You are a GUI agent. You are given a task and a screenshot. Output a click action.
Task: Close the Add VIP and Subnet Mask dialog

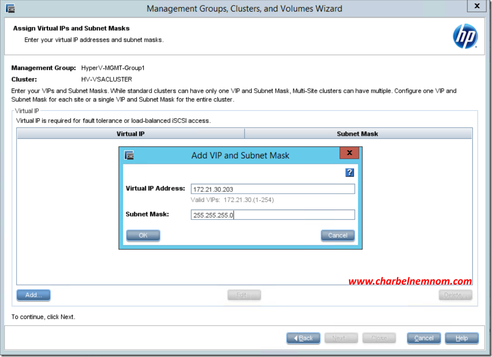coord(349,153)
